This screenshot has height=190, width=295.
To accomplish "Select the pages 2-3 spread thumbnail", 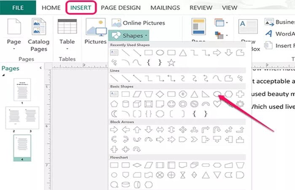I will (22, 118).
